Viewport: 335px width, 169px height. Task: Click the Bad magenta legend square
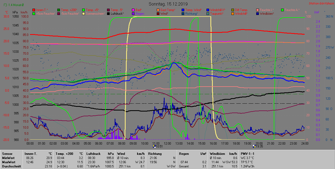tap(133, 10)
